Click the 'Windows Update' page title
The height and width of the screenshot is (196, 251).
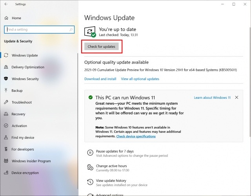click(109, 18)
